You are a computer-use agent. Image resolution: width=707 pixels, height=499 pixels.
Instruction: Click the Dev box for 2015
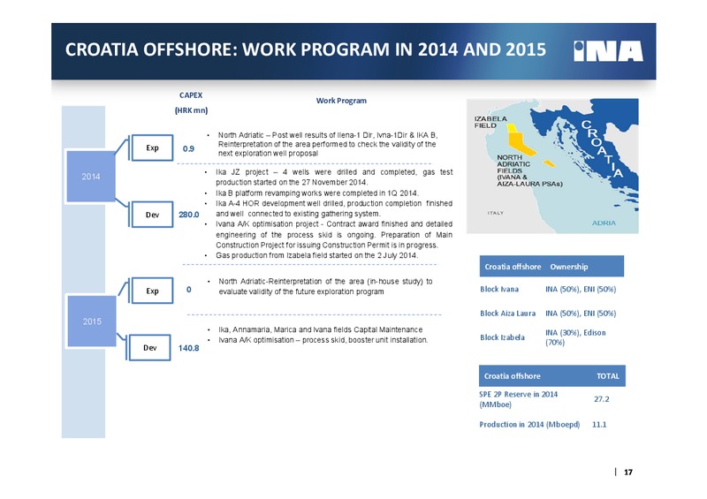[150, 348]
